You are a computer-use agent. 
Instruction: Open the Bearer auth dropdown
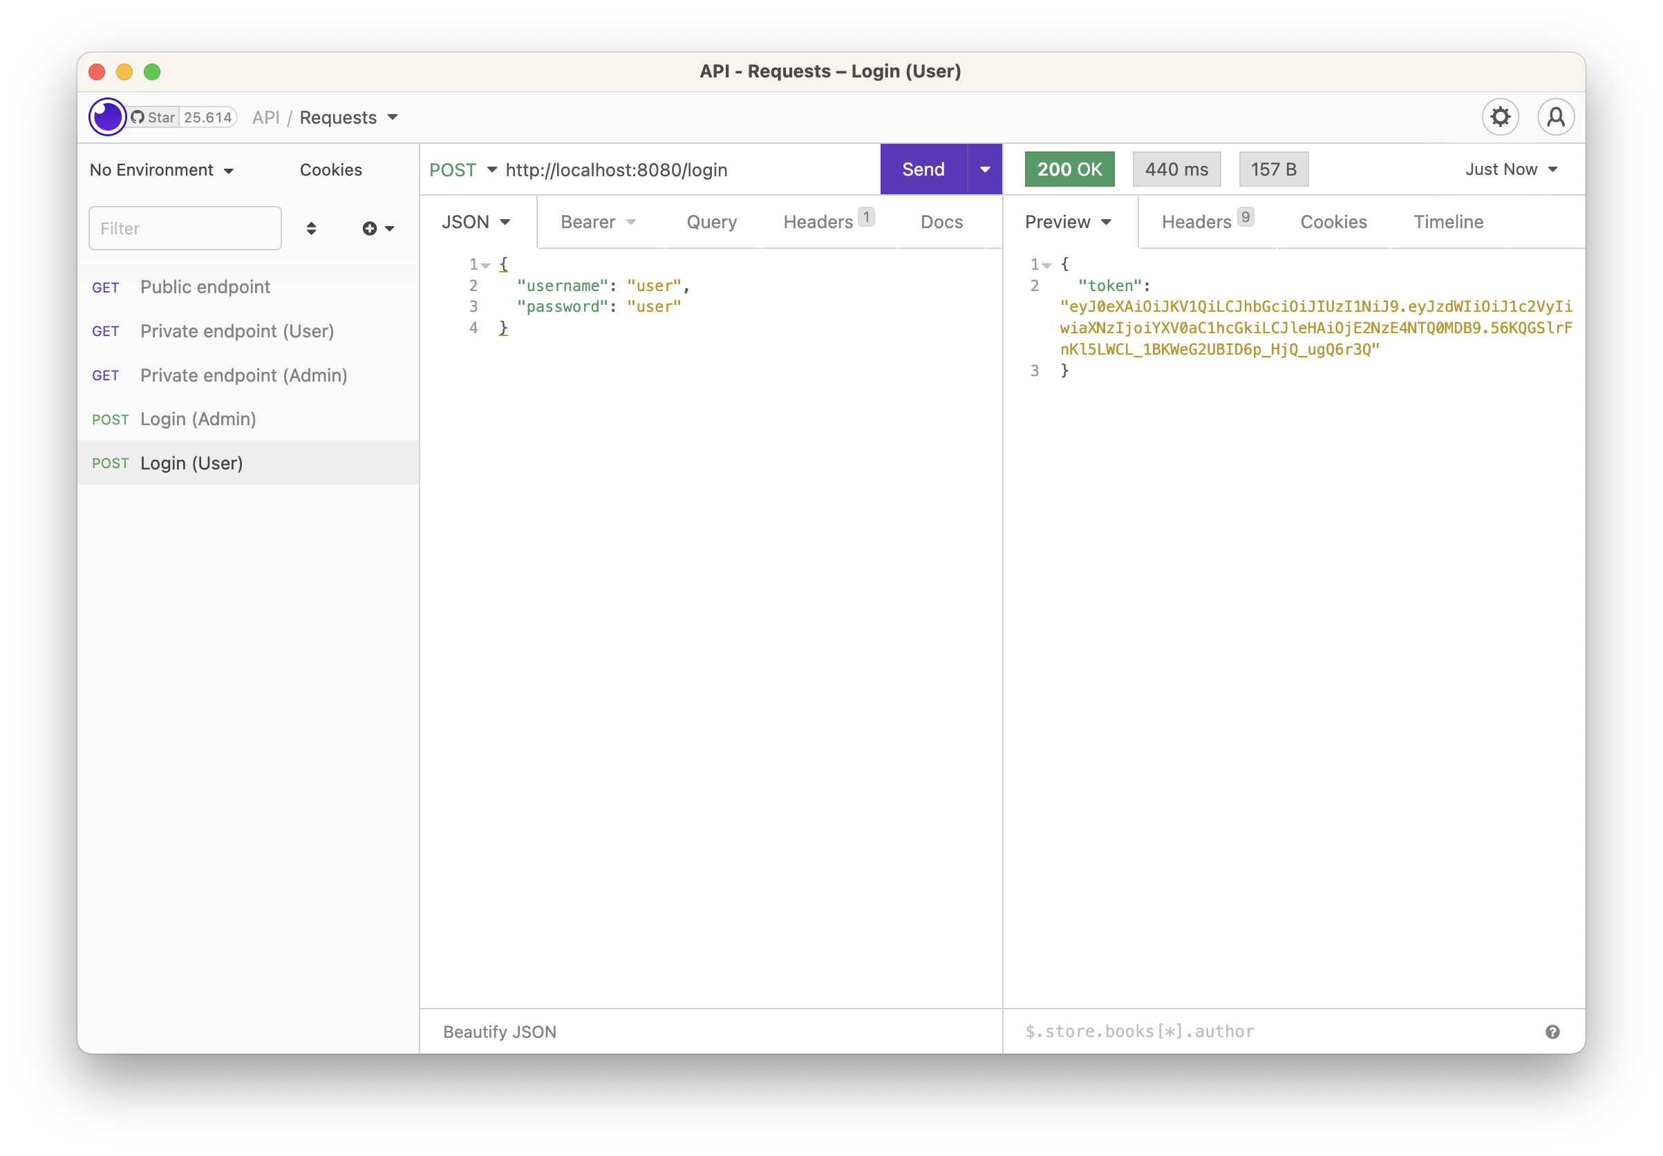(598, 222)
